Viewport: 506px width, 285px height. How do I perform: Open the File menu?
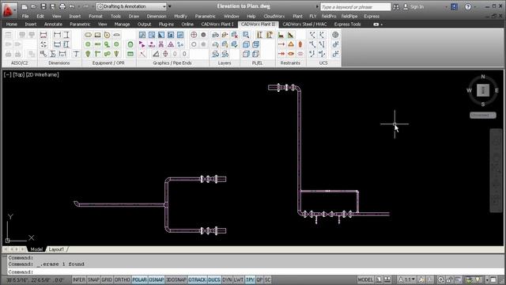pos(25,16)
